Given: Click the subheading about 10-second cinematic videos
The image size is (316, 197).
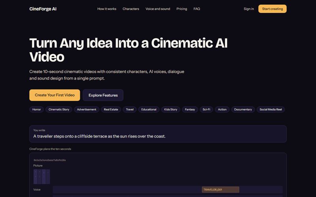Looking at the screenshot, I should [x=107, y=75].
